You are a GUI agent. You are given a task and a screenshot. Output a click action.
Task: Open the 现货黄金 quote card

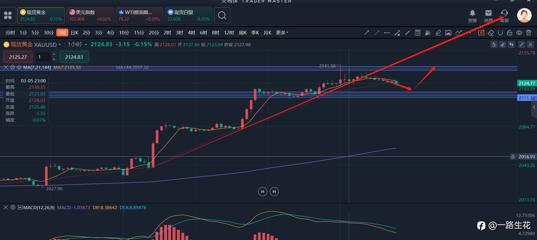tap(41, 15)
